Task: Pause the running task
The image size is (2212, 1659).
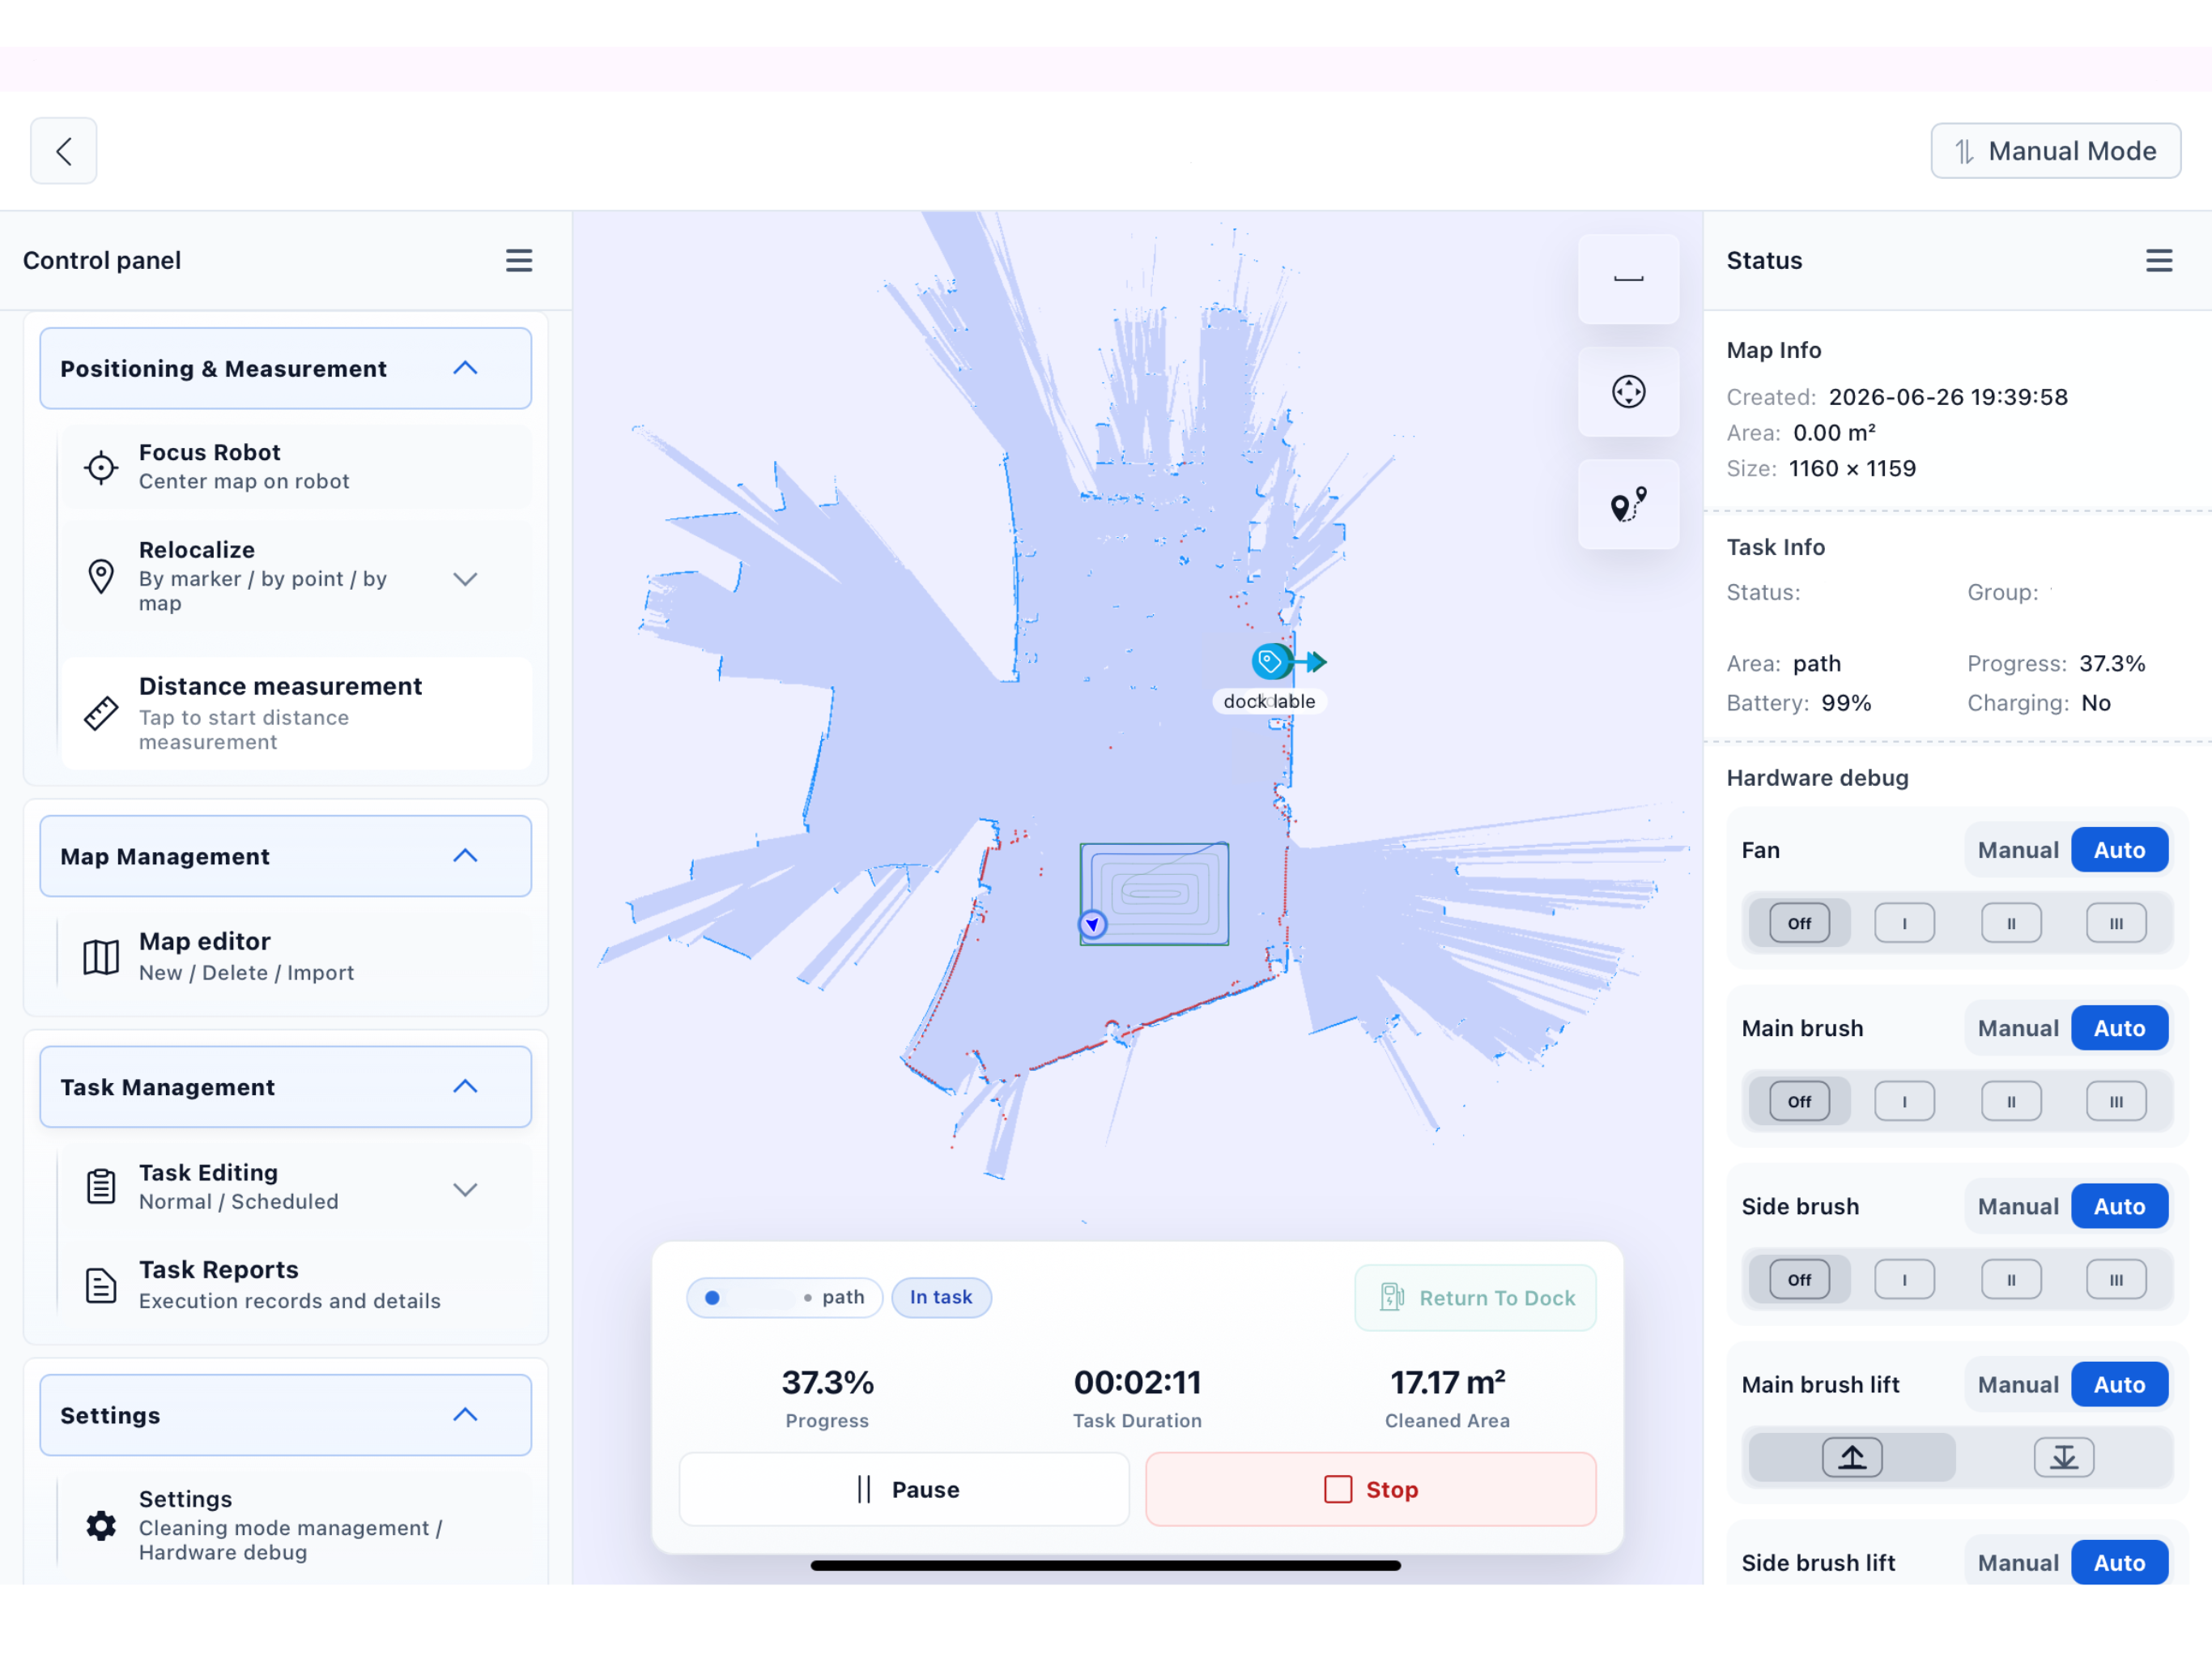Action: click(904, 1489)
